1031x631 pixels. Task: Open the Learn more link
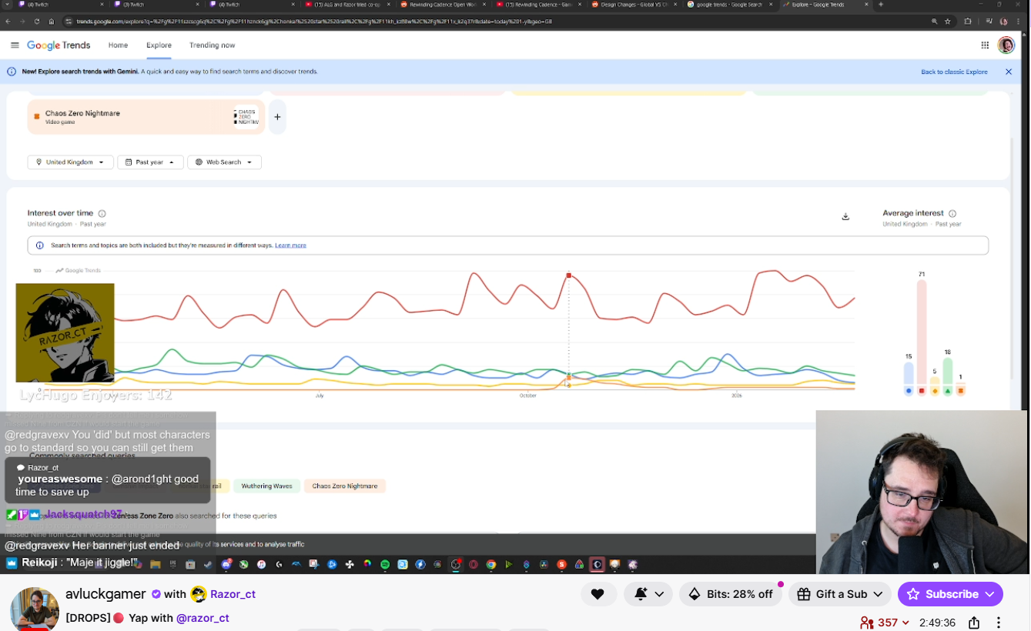coord(290,245)
